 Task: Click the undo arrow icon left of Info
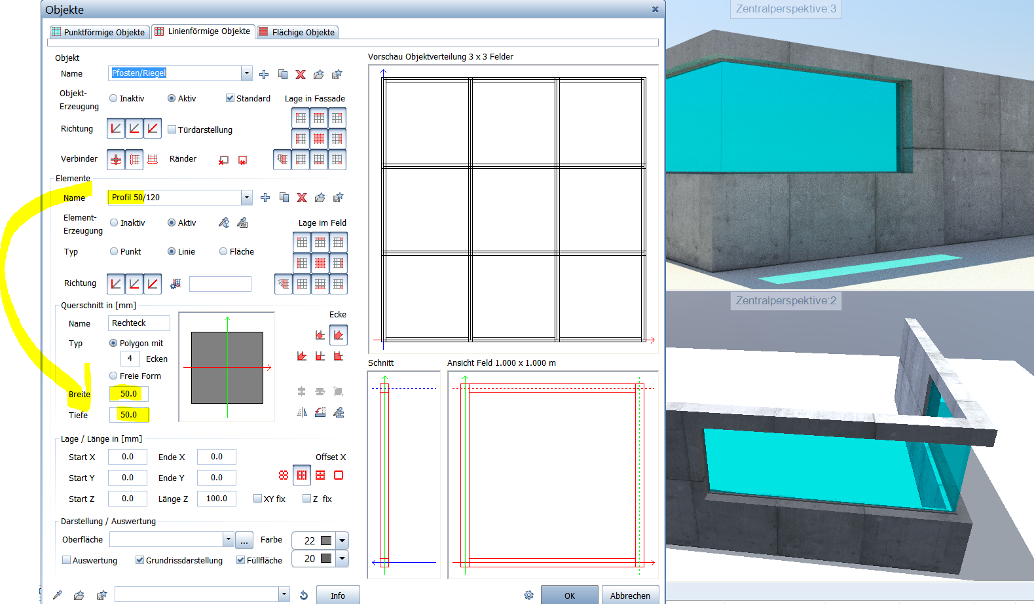304,595
